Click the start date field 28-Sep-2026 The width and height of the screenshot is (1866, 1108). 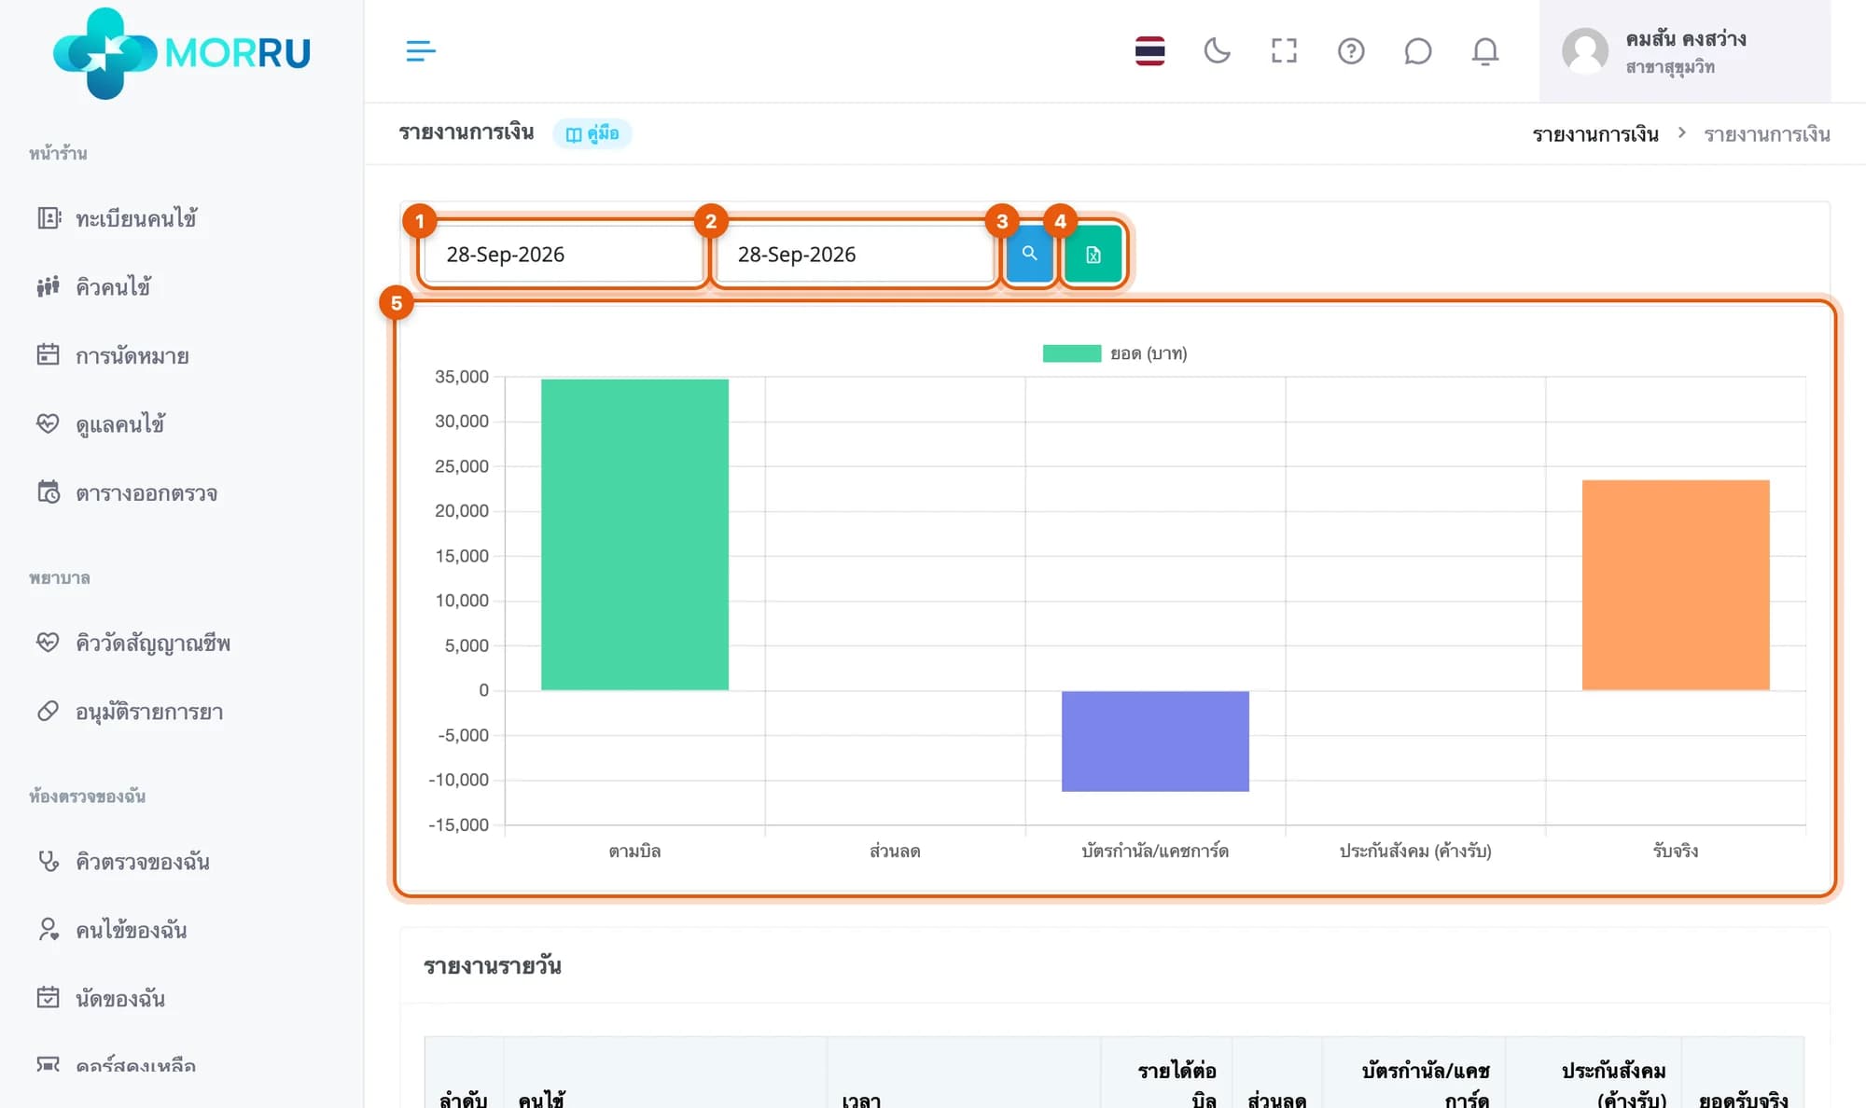pyautogui.click(x=563, y=254)
